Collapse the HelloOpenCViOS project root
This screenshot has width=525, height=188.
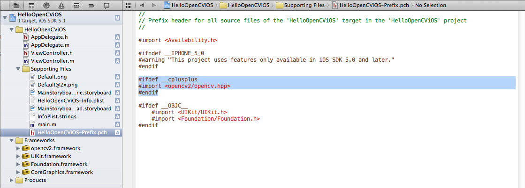[x=5, y=18]
